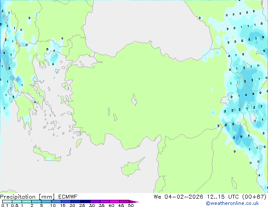Screen dimensions: 268x207
Task: Click the 0.1–0.5 mm legend color swatch
Action: point(7,202)
